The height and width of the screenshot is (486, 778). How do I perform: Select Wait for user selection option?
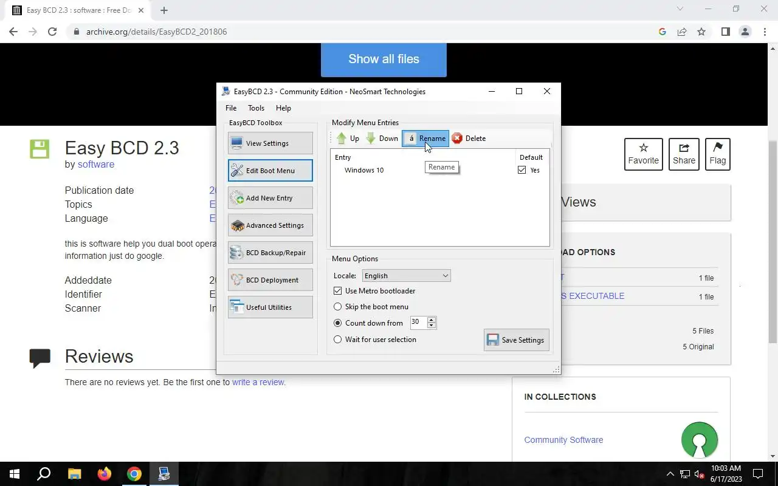(338, 340)
